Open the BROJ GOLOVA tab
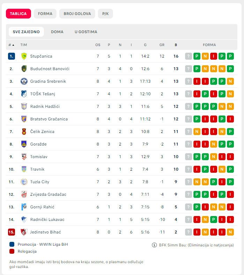The image size is (244, 275). pyautogui.click(x=77, y=14)
